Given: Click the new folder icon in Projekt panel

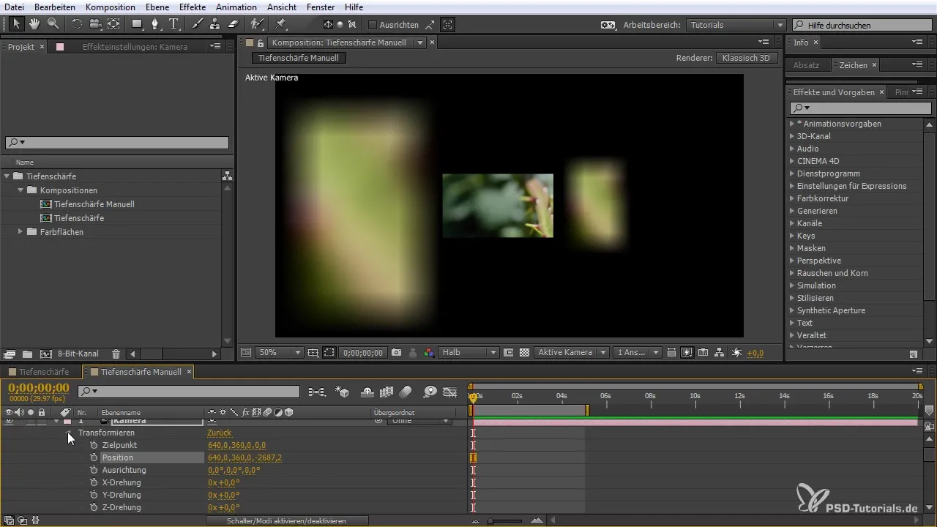Looking at the screenshot, I should click(x=27, y=354).
